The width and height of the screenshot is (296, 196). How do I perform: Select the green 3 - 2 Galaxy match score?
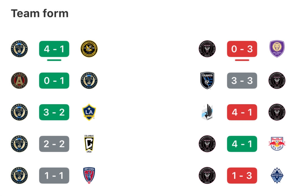[x=54, y=112]
